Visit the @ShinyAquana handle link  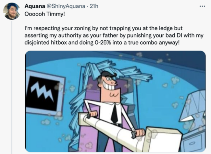(x=66, y=6)
